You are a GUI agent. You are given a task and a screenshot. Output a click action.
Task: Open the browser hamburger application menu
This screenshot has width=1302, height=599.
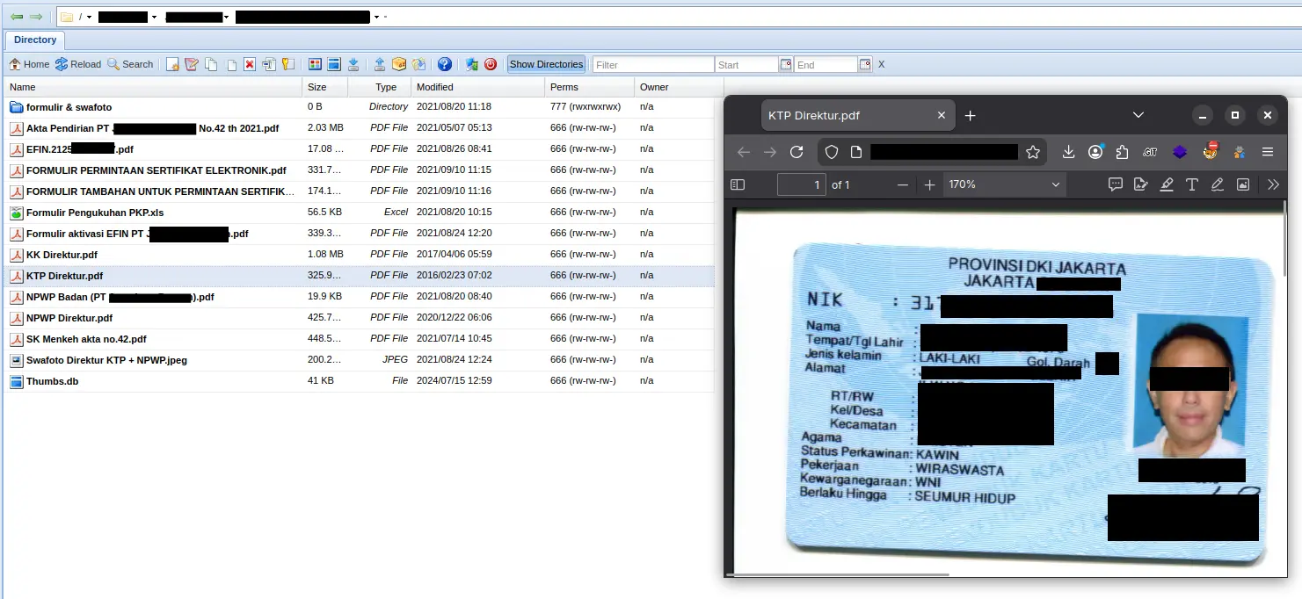coord(1268,152)
